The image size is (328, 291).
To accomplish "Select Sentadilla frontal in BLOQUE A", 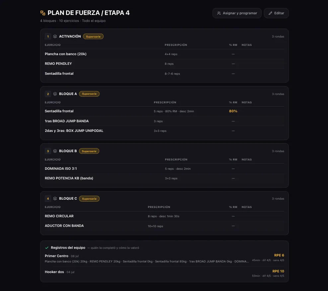I will point(59,111).
